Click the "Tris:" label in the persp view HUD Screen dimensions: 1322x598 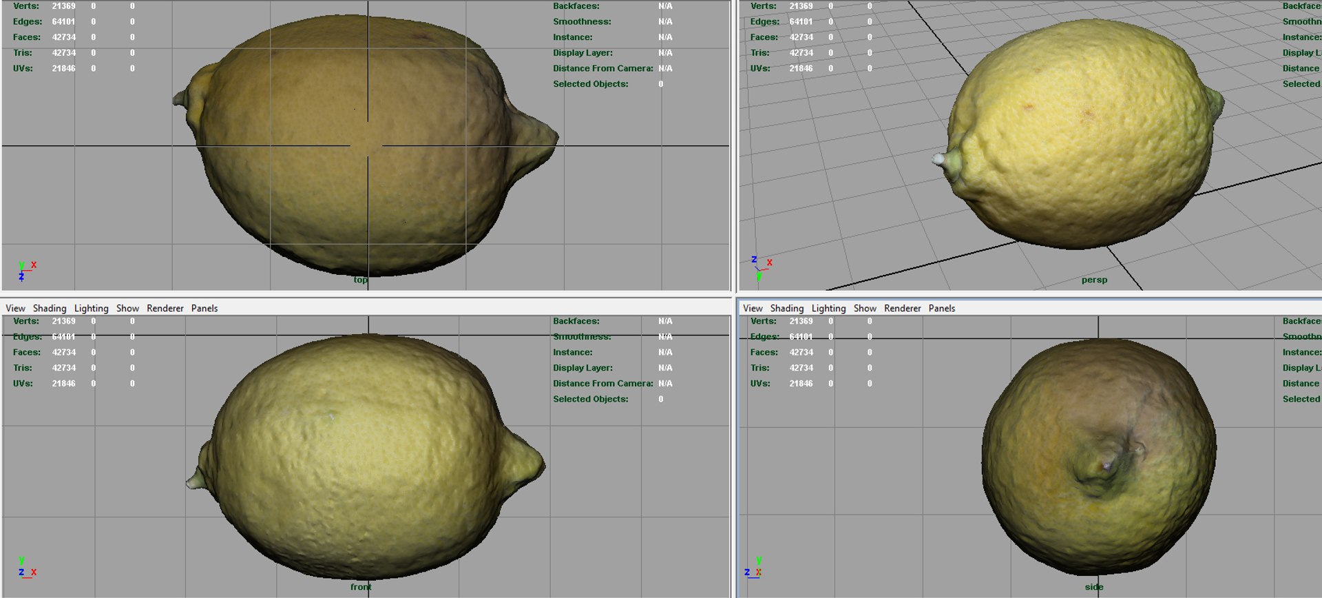click(x=760, y=53)
